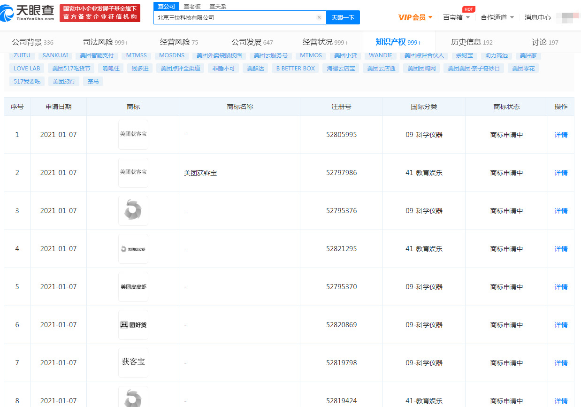
Task: Click the 天眼一下 search button
Action: [343, 17]
